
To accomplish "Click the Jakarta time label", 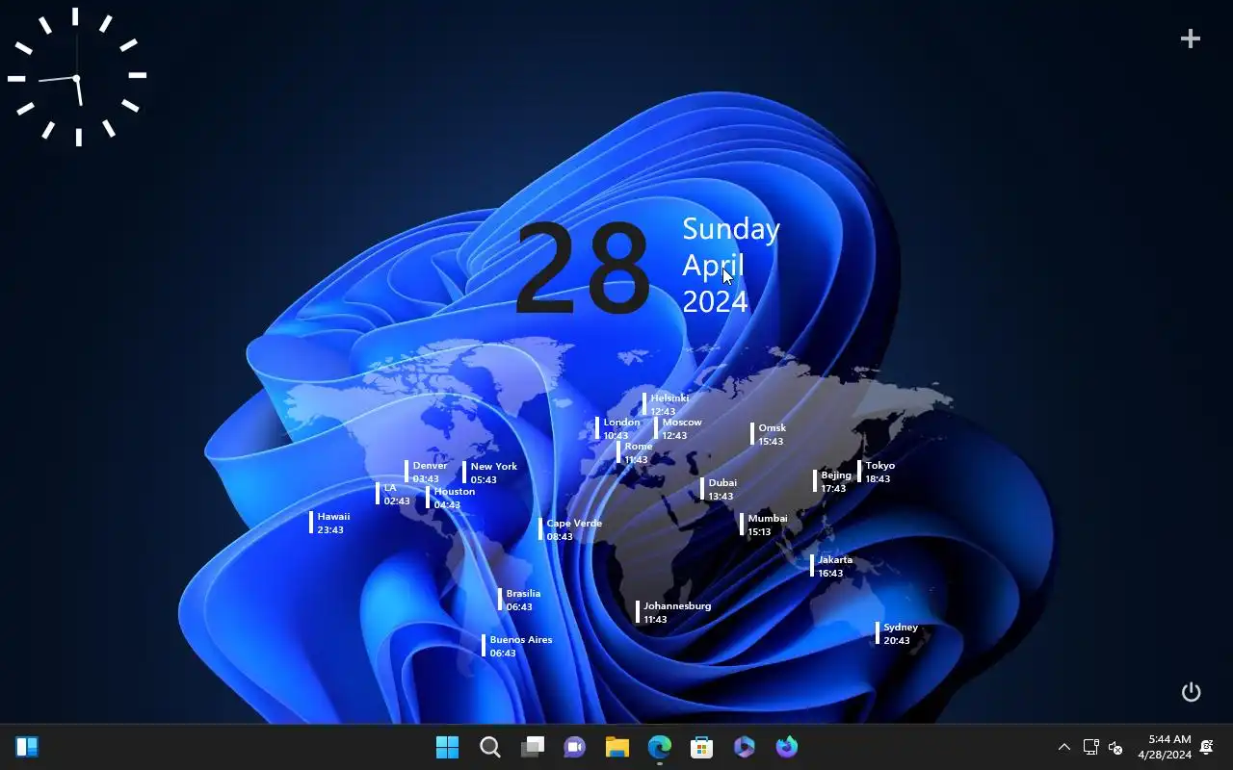I will (x=832, y=566).
